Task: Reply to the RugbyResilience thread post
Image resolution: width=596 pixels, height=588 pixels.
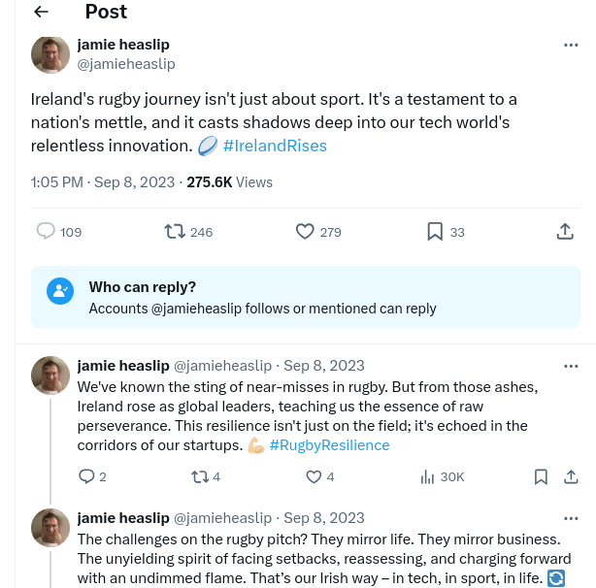Action: pos(86,476)
